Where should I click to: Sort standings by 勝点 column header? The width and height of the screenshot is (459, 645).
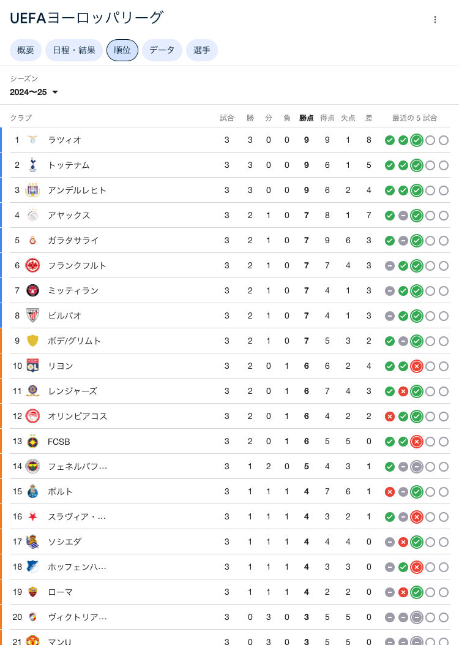pyautogui.click(x=306, y=118)
